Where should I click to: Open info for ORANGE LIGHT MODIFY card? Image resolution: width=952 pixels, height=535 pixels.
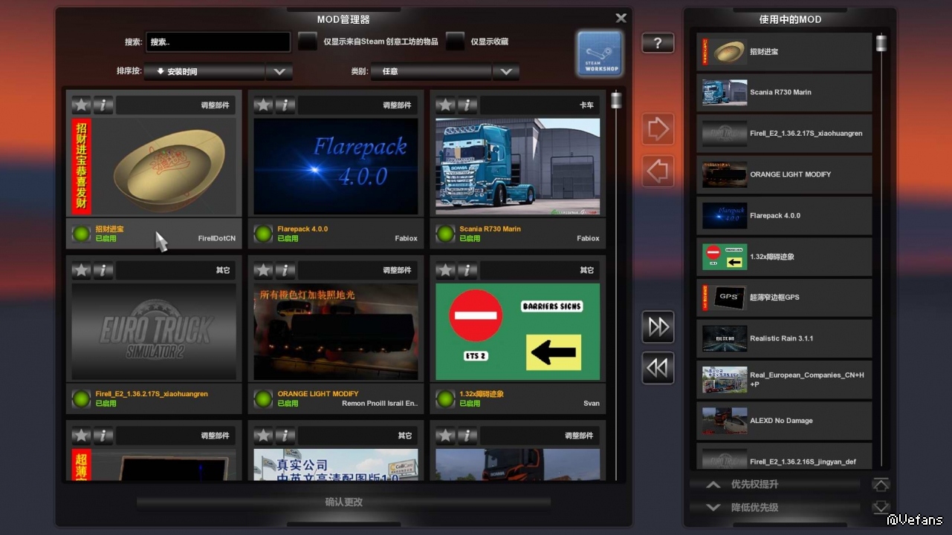285,270
